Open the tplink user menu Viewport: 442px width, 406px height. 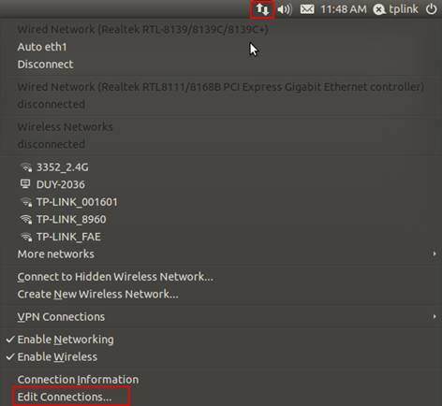point(396,9)
